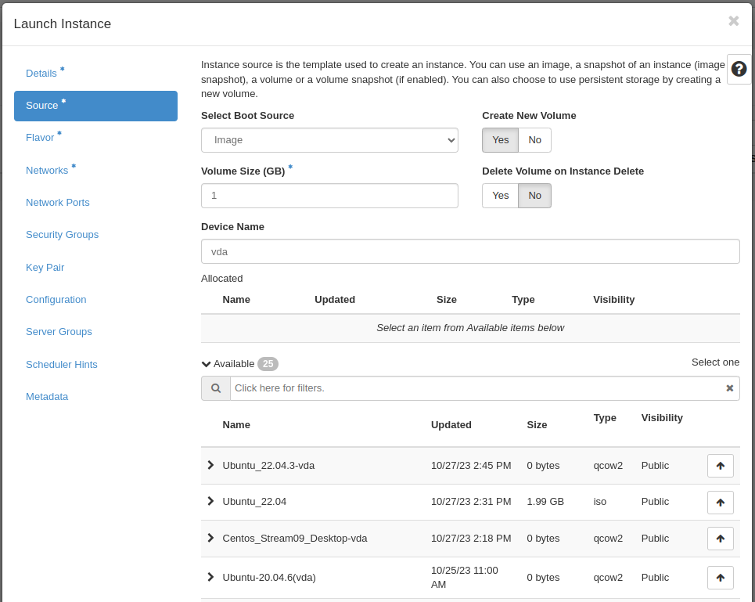
Task: Click the 1.99 GB size cell
Action: point(545,502)
